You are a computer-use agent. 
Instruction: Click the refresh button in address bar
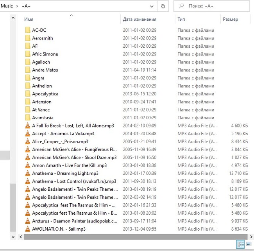(163, 6)
